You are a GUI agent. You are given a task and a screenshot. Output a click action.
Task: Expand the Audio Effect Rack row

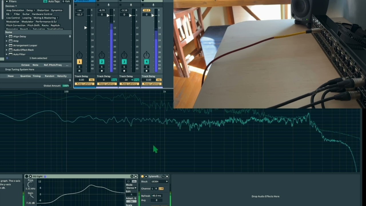[7, 50]
